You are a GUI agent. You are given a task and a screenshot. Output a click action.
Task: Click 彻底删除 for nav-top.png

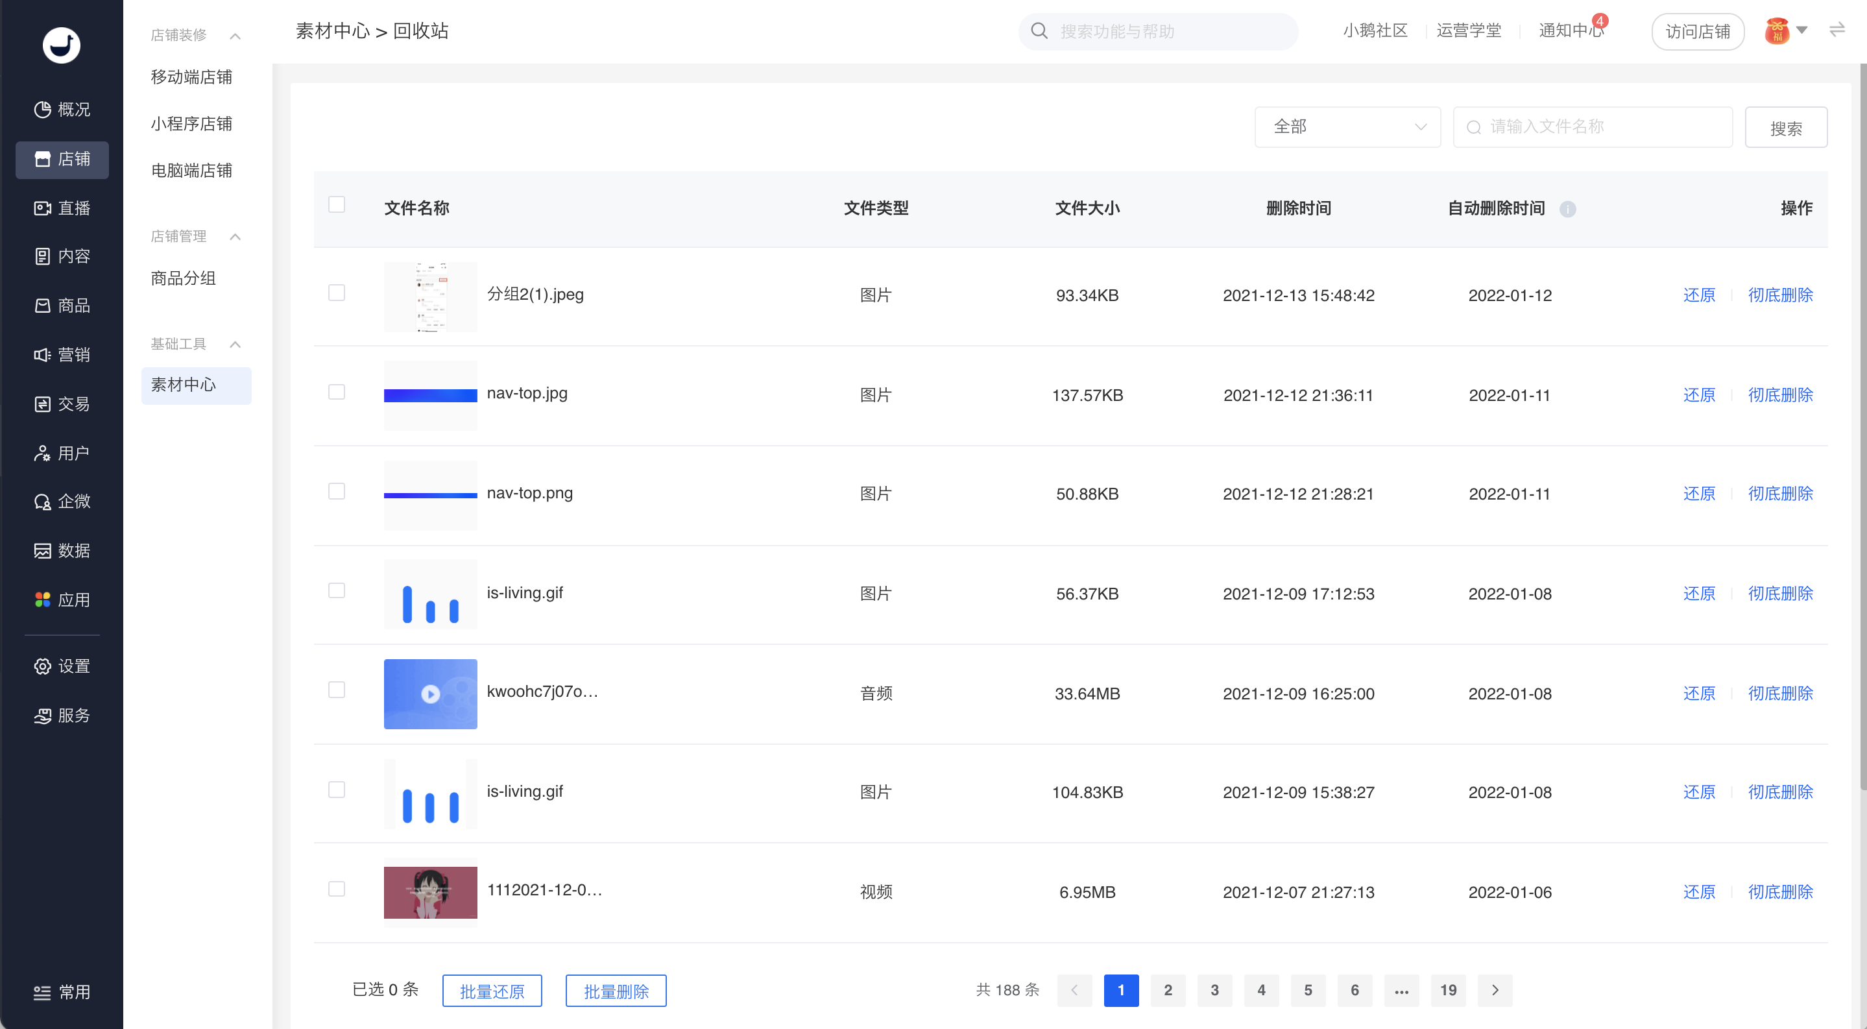coord(1780,494)
